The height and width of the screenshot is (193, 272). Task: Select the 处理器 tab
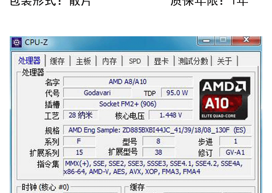coord(29,61)
